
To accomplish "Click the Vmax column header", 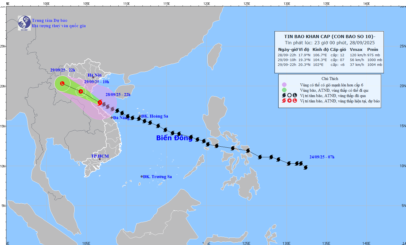I will (356, 49).
